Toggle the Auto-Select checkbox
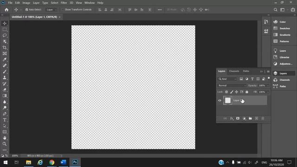Screen dimensions: 297x167 click(27, 10)
